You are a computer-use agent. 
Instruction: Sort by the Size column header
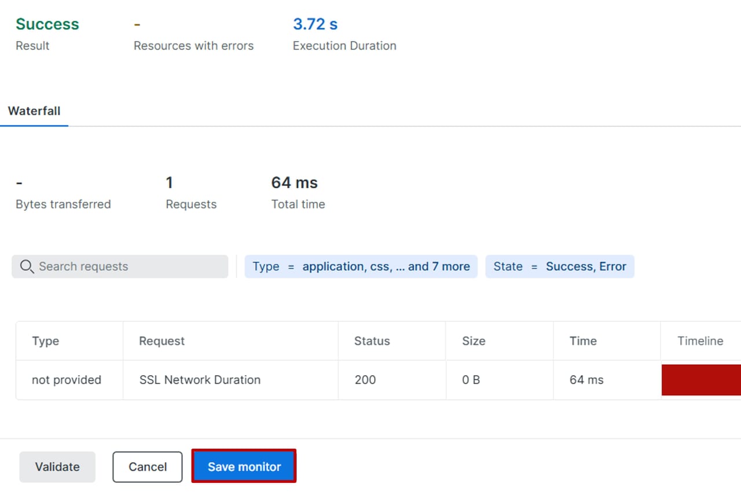coord(473,341)
